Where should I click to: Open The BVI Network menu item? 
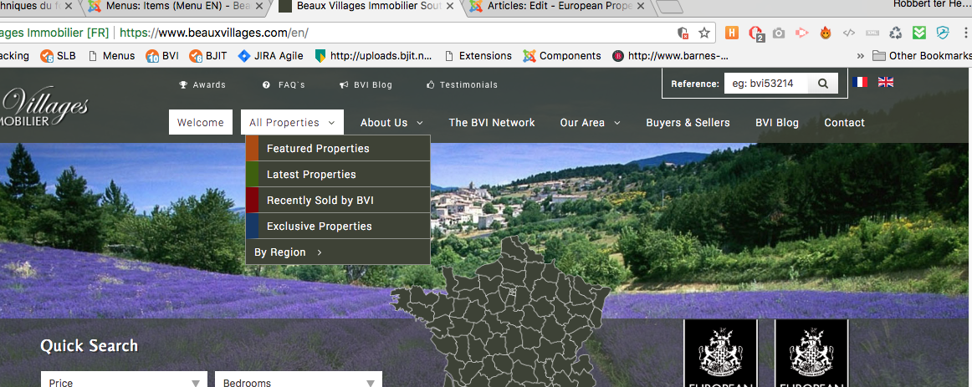pyautogui.click(x=492, y=123)
